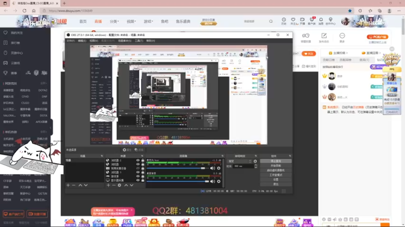Image resolution: width=405 pixels, height=227 pixels.
Task: Switch to 贡献周榜 tab
Action: [x=345, y=60]
